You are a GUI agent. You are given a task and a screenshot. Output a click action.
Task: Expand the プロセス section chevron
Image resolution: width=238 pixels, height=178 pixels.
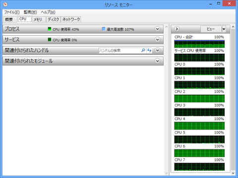[x=158, y=29]
